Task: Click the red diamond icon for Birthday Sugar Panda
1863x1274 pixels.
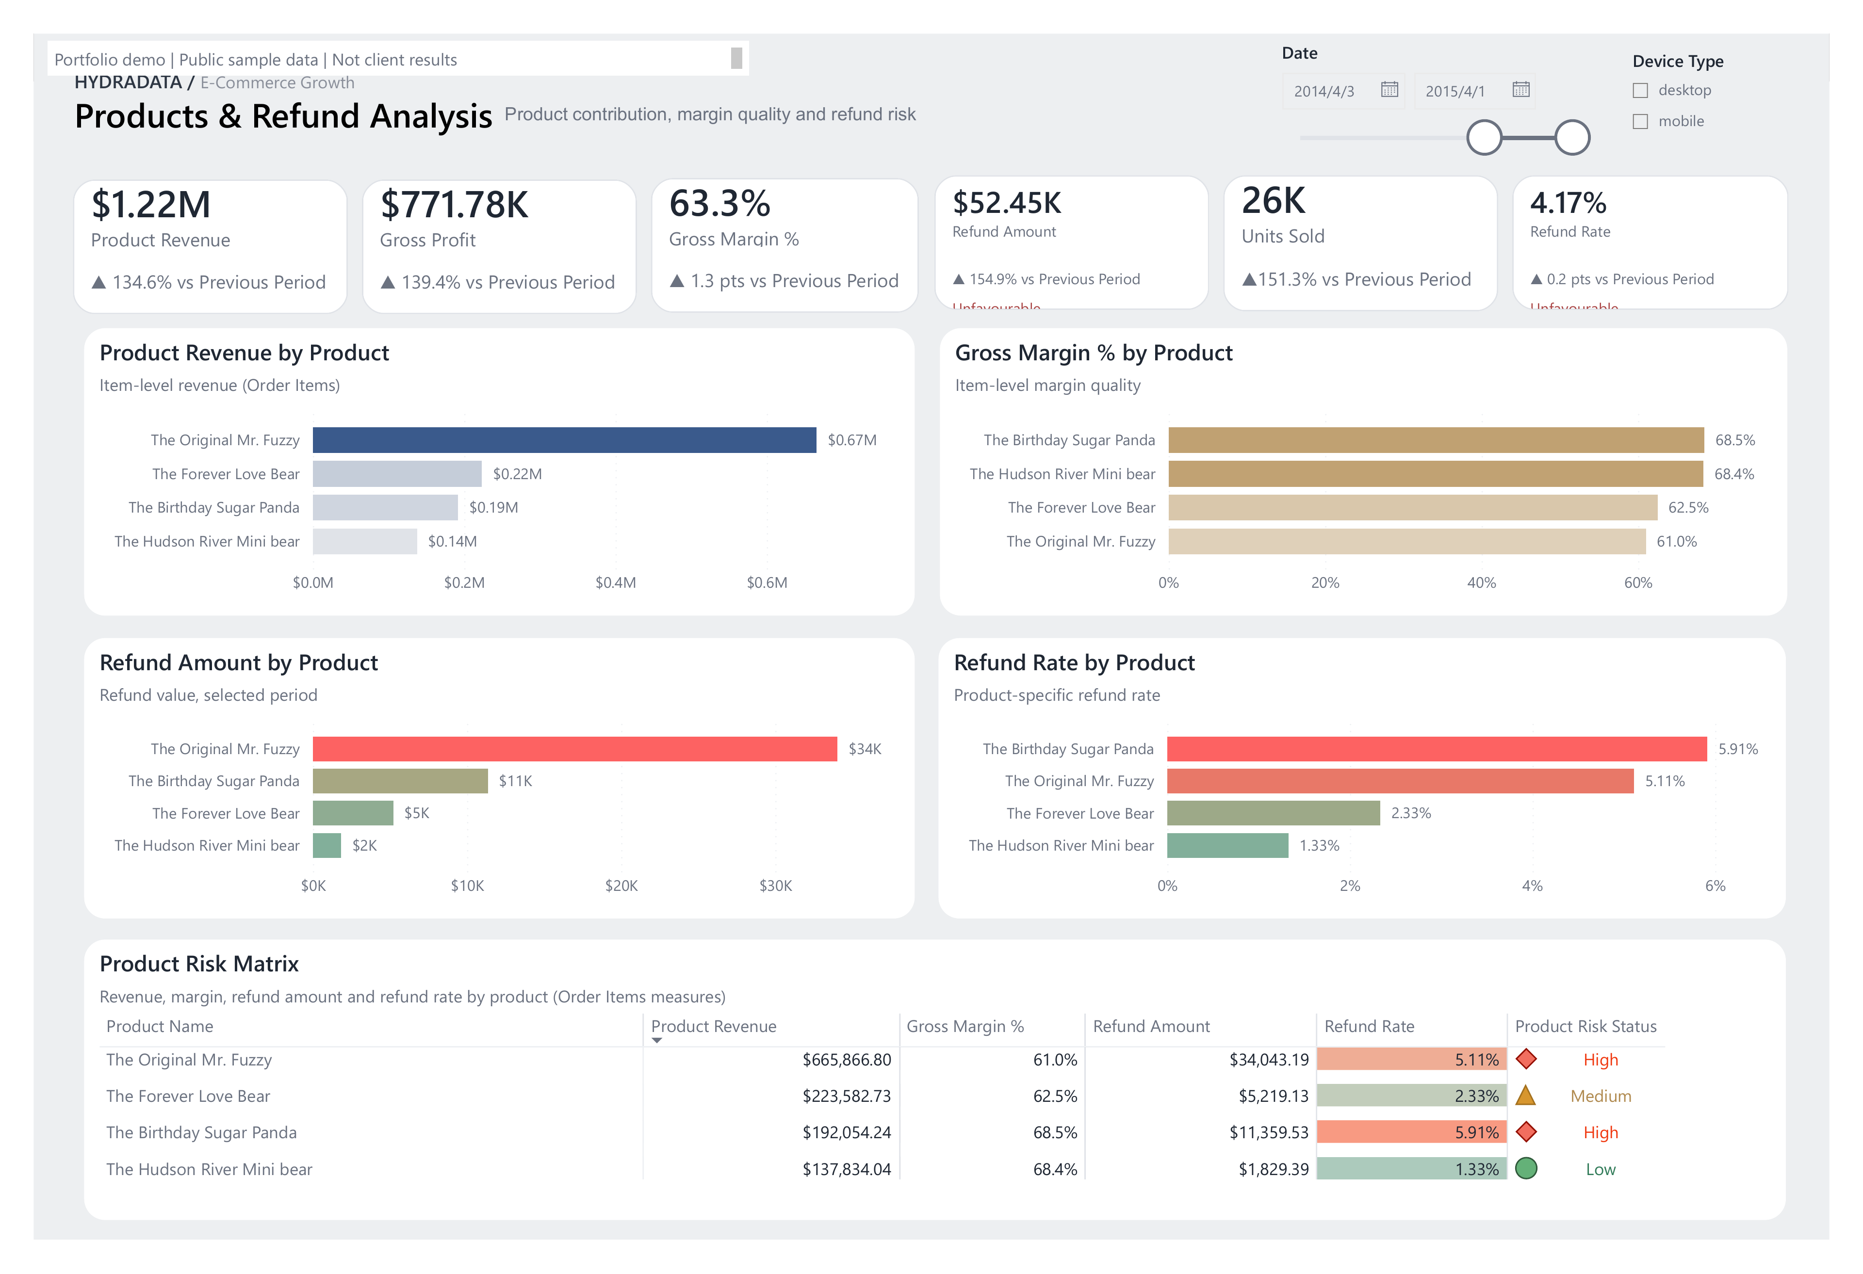Action: coord(1526,1131)
